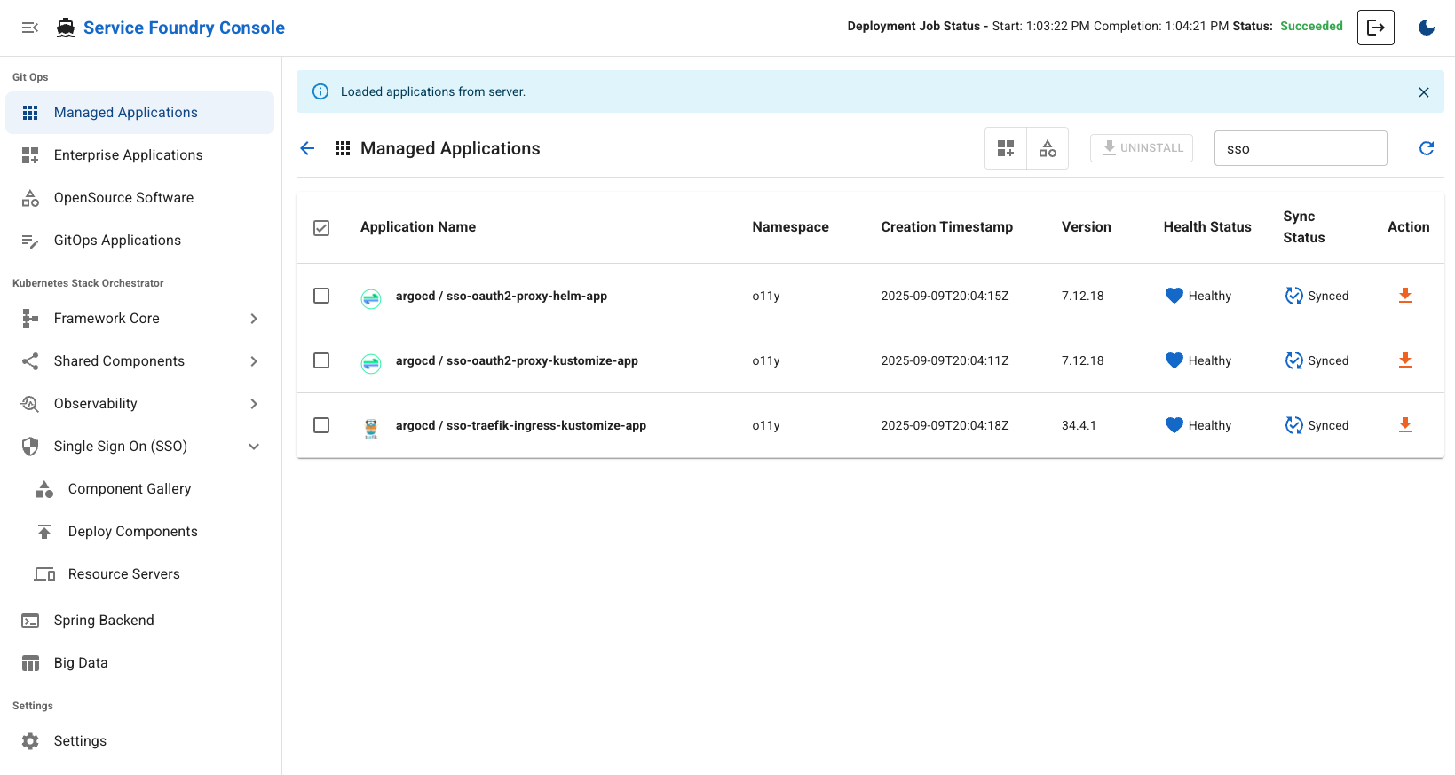1455x775 pixels.
Task: Click the Service Foundry ship logo
Action: (66, 28)
